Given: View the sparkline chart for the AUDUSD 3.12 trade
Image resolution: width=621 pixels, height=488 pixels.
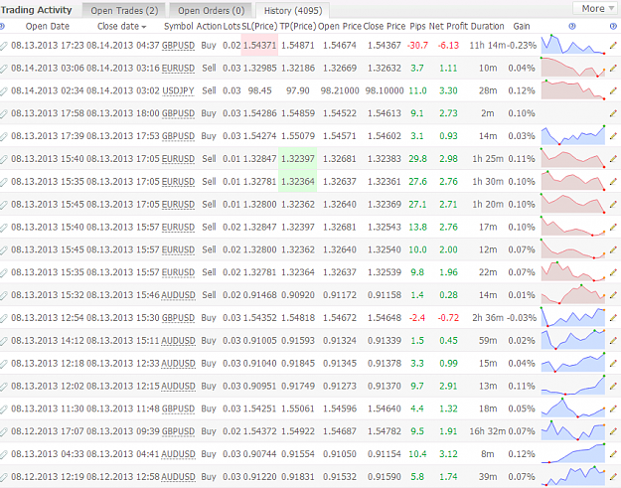Looking at the screenshot, I should [573, 453].
